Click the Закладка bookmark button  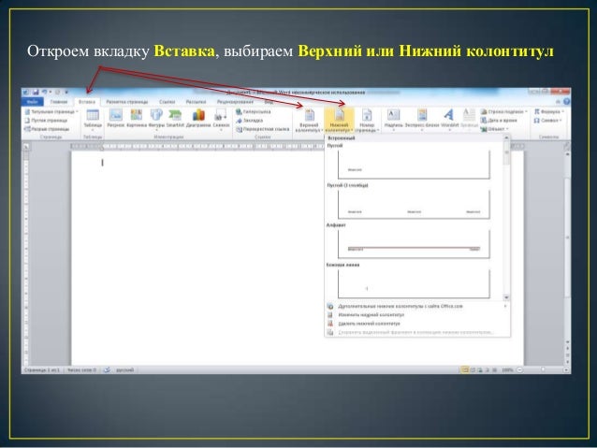(250, 121)
